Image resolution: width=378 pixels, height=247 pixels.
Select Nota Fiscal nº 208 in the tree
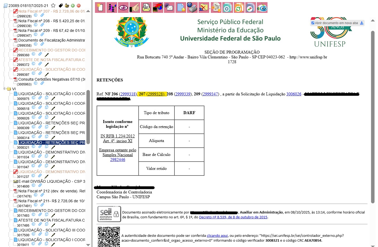[51, 21]
